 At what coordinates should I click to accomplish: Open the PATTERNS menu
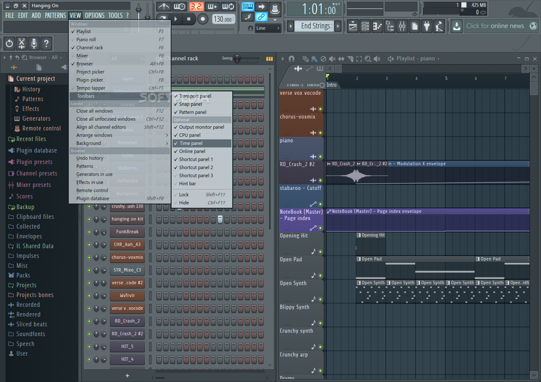click(x=56, y=15)
